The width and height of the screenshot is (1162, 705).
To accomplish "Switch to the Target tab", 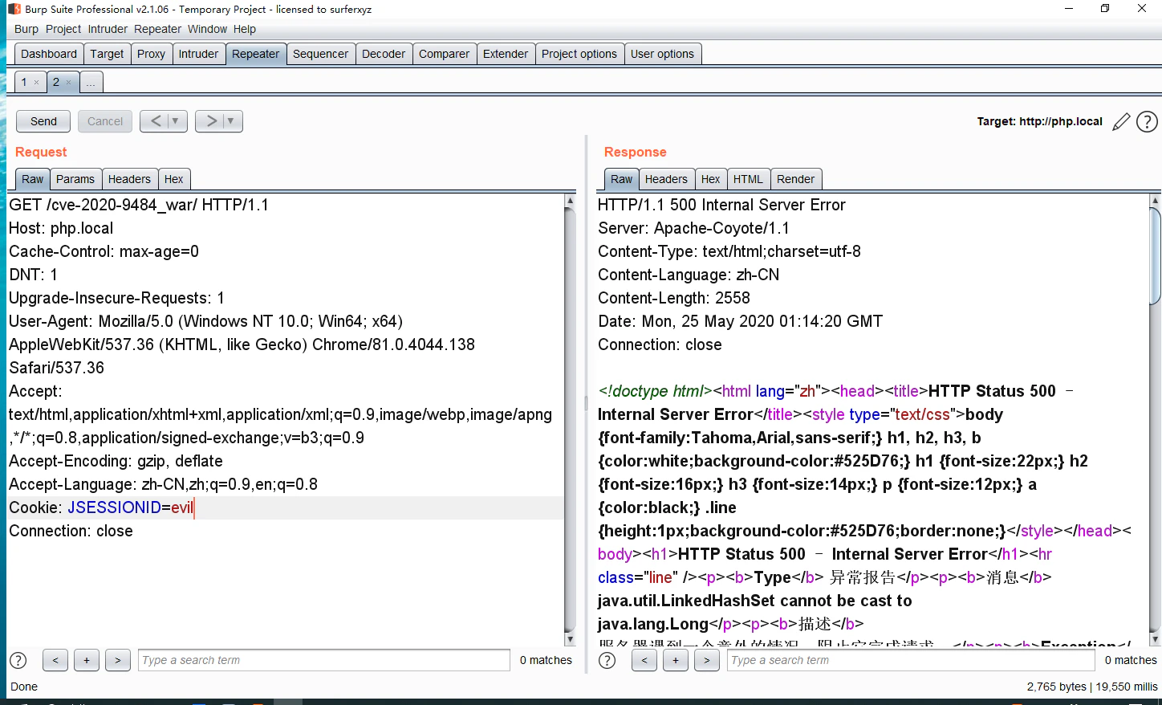I will click(x=107, y=54).
